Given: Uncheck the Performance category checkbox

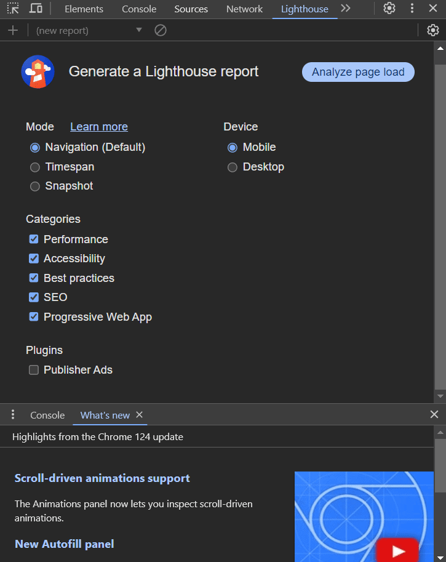Looking at the screenshot, I should (34, 239).
